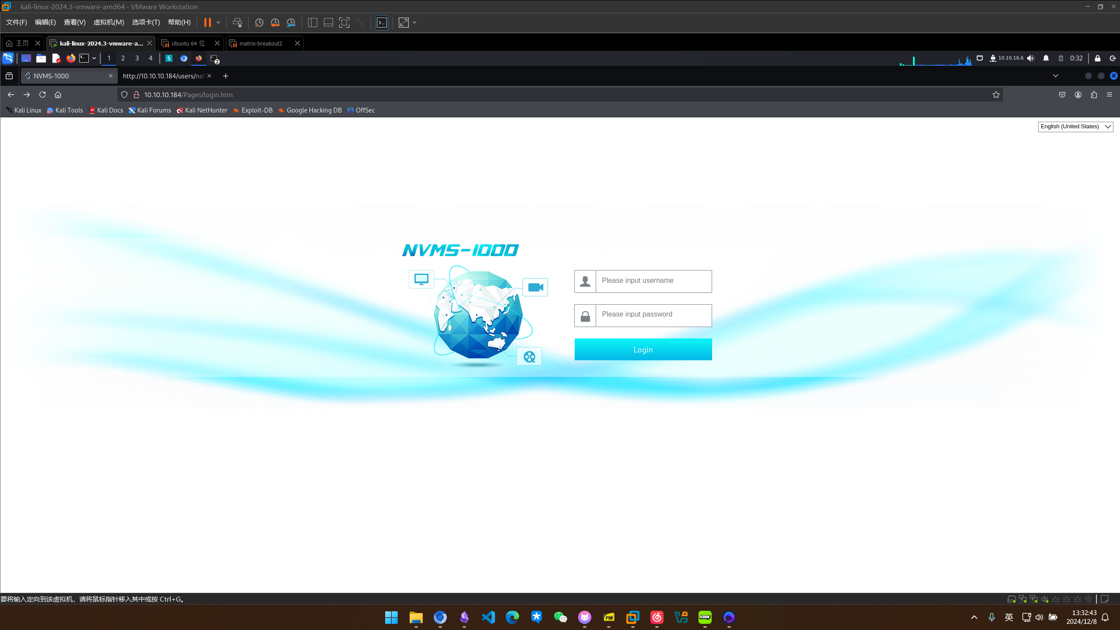Open the 虚拟机(M) menu
This screenshot has width=1120, height=630.
(x=109, y=22)
